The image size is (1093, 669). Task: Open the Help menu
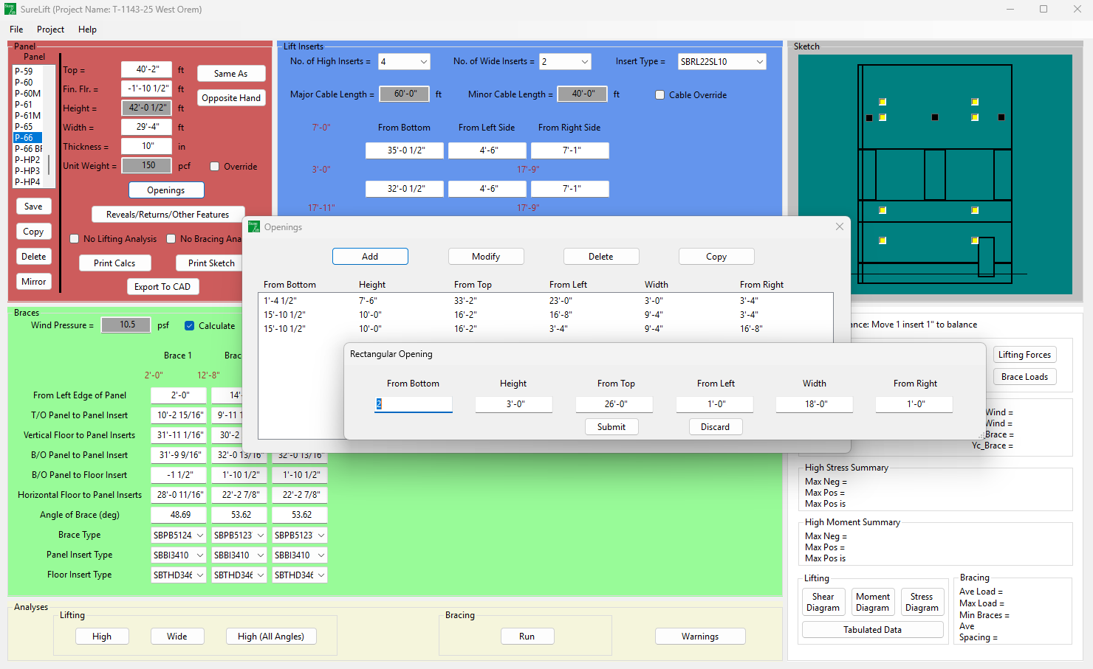click(x=87, y=30)
